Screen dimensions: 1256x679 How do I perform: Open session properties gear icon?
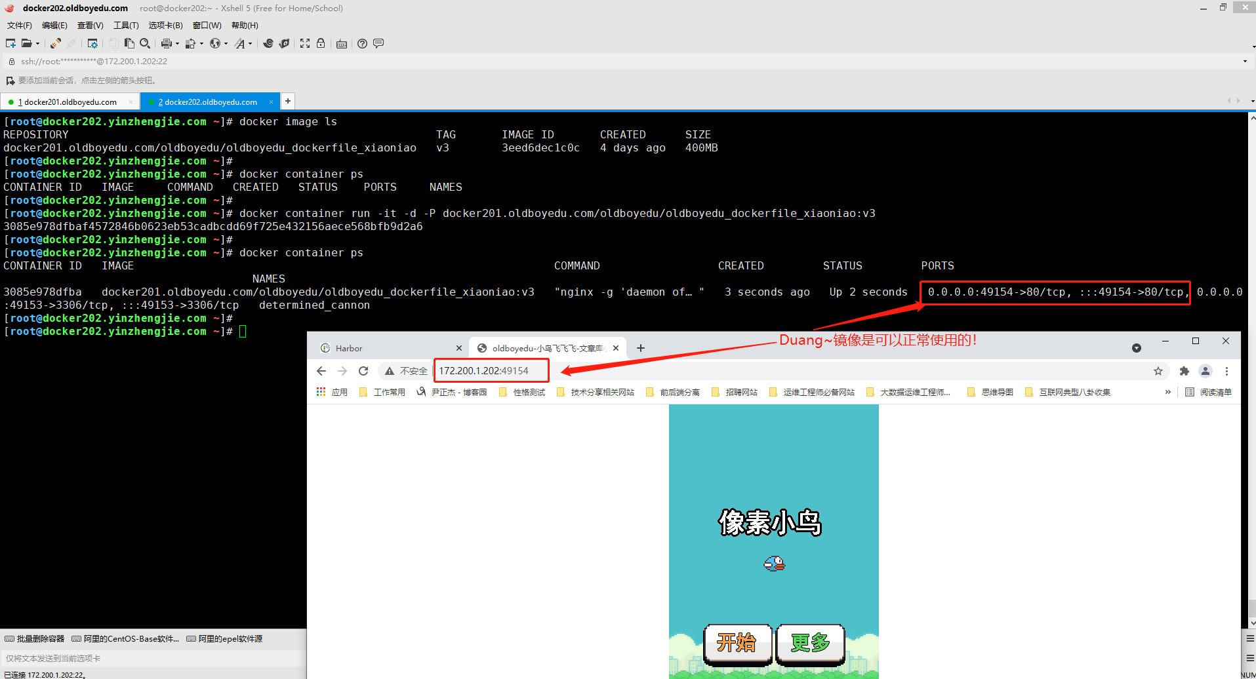pyautogui.click(x=92, y=43)
